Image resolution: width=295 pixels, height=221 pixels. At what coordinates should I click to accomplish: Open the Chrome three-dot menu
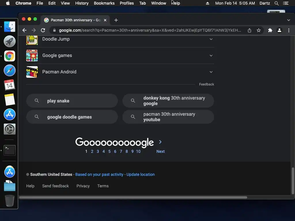coord(289,30)
